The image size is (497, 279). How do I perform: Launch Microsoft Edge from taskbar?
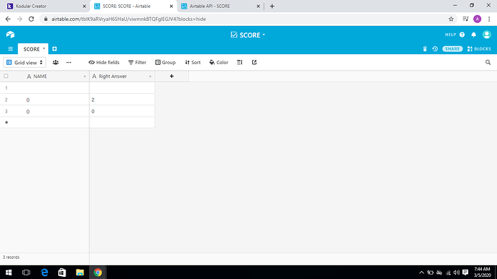tap(45, 273)
